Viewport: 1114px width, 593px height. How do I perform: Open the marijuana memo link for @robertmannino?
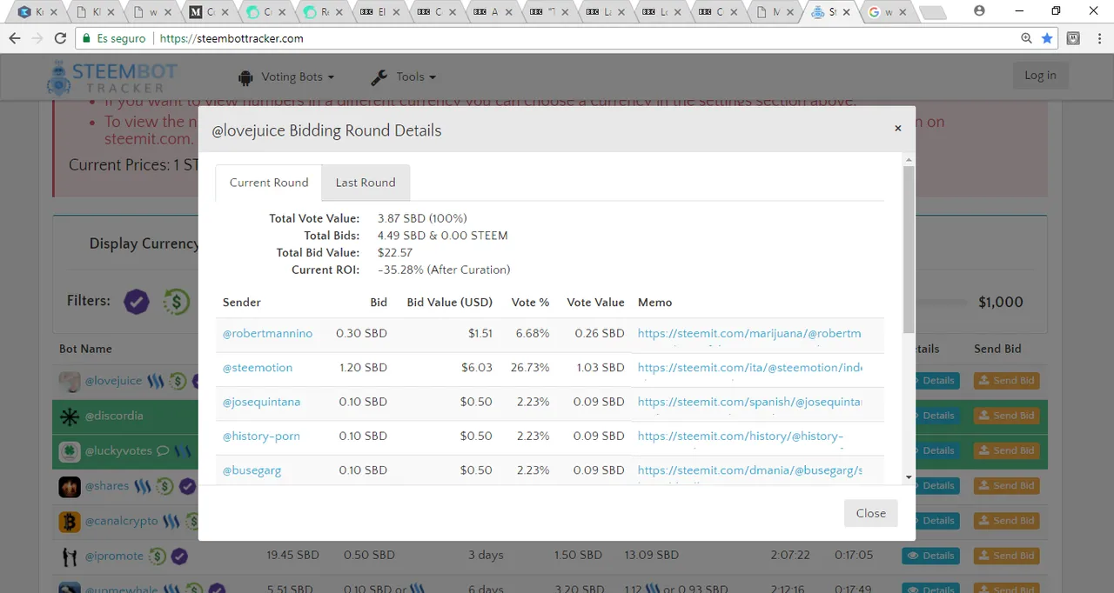coord(749,333)
